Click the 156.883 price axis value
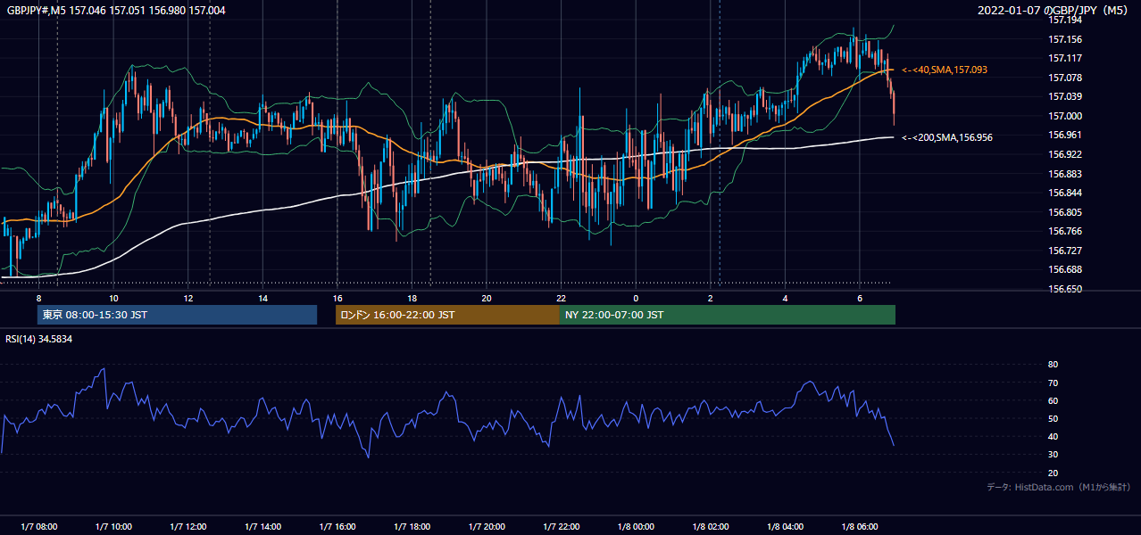This screenshot has width=1141, height=535. (1064, 174)
